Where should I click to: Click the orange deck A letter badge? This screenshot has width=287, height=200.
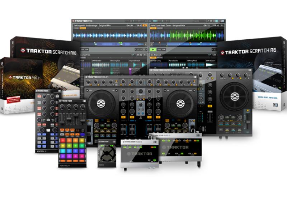click(x=145, y=25)
